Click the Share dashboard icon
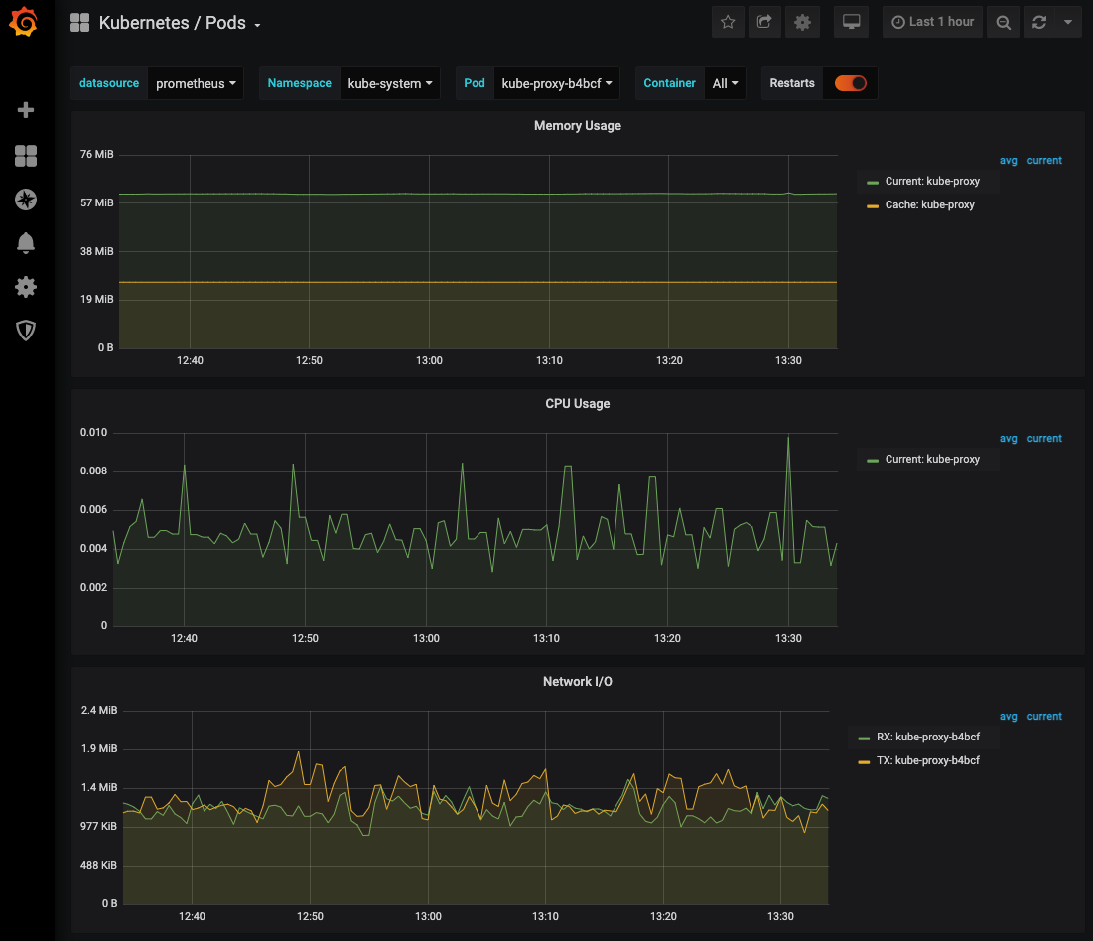Screen dimensions: 1093x941 tap(764, 22)
